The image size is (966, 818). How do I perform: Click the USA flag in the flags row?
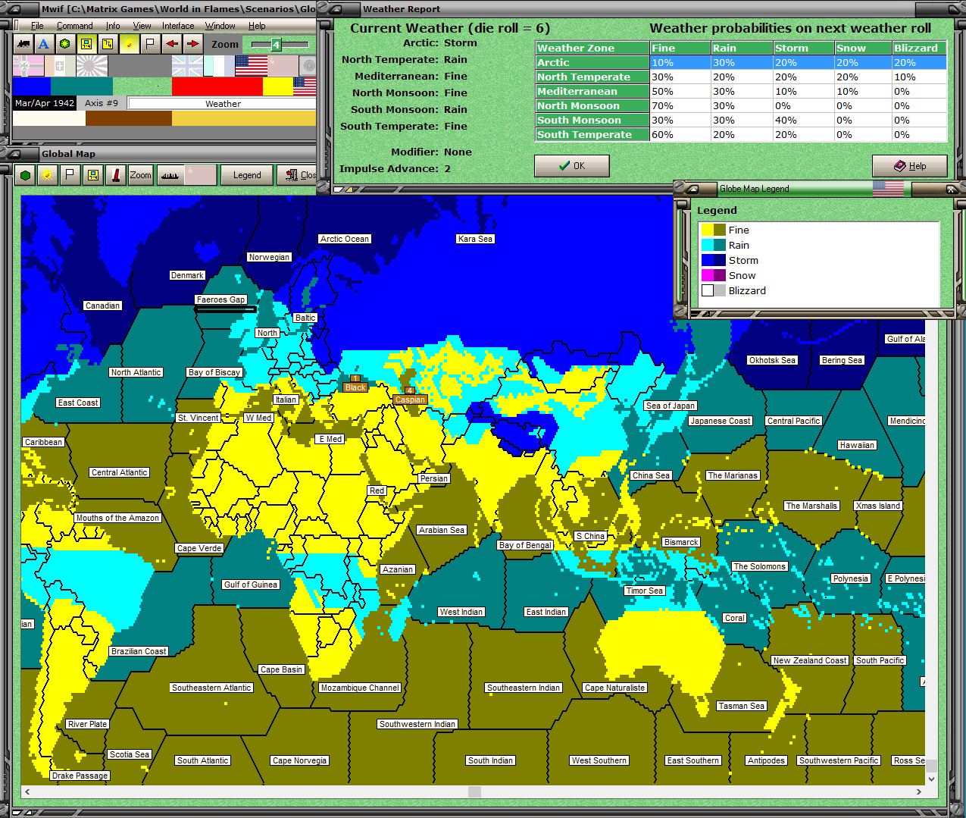pyautogui.click(x=251, y=66)
